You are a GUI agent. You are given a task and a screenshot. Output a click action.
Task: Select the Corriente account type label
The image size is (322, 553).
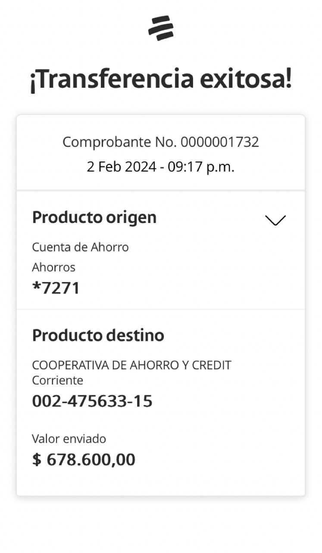tap(57, 381)
